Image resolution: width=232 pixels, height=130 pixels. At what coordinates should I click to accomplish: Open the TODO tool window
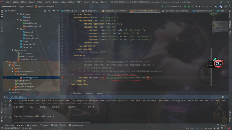click(9, 125)
